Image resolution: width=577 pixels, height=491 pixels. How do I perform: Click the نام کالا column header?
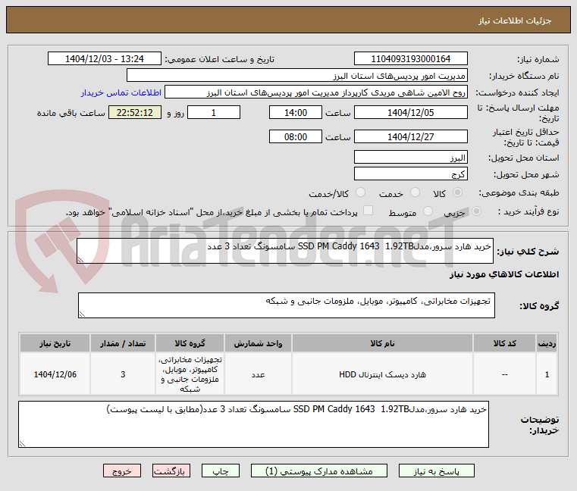point(382,343)
